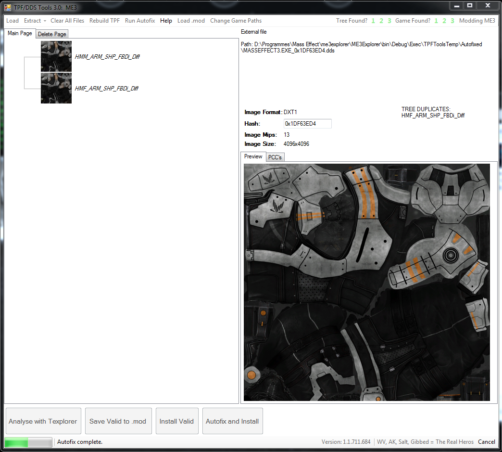The image size is (502, 452).
Task: Switch to the Main Page tab
Action: (20, 33)
